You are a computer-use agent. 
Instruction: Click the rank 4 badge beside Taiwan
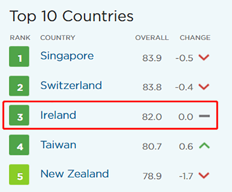point(19,145)
